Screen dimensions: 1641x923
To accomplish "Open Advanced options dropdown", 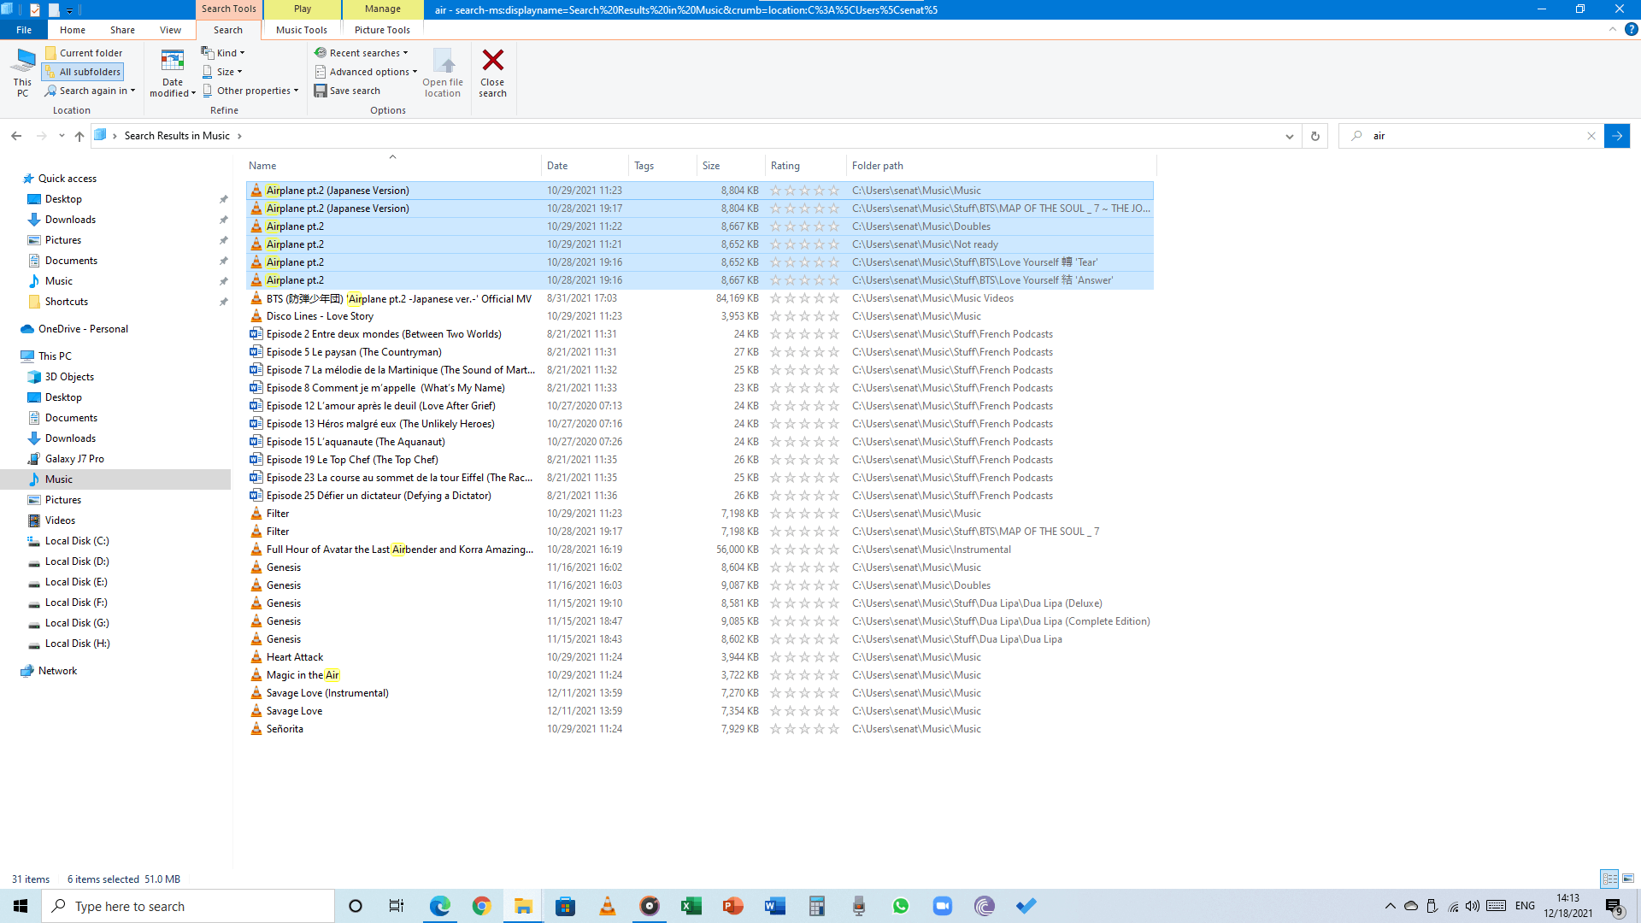I will pos(366,72).
